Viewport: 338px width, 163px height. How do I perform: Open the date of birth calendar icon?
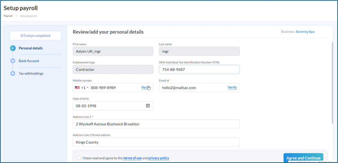pyautogui.click(x=148, y=106)
